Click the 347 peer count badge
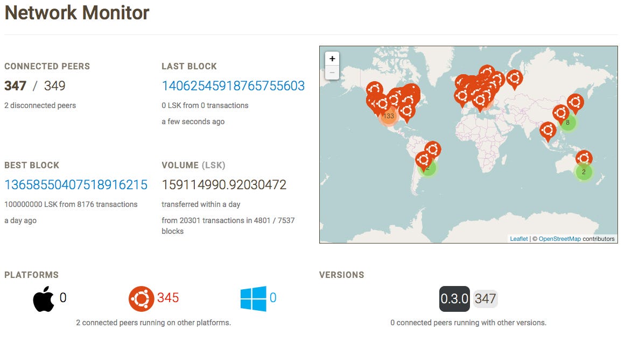Image resolution: width=625 pixels, height=343 pixels. (x=486, y=299)
